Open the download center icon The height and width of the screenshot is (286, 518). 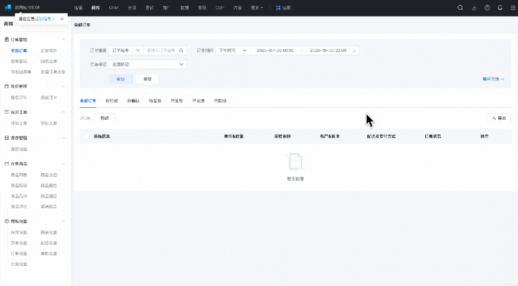click(474, 8)
